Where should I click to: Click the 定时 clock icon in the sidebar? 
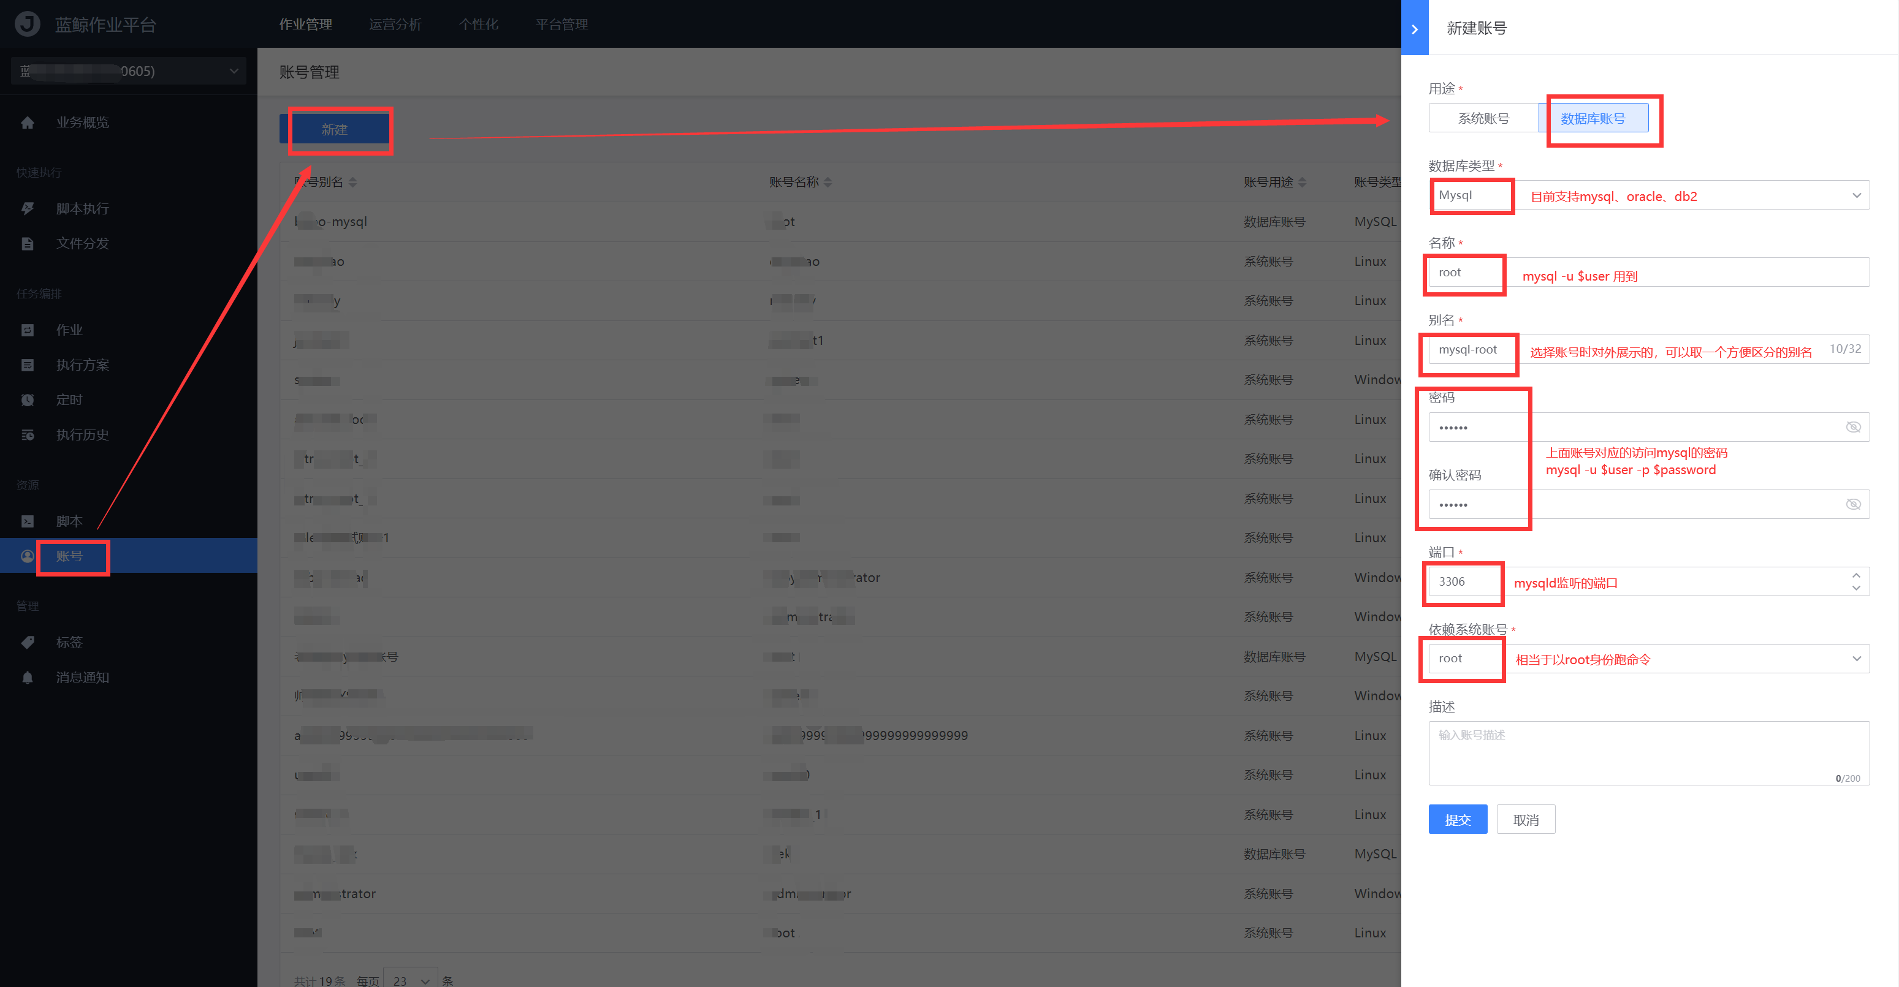pos(27,400)
